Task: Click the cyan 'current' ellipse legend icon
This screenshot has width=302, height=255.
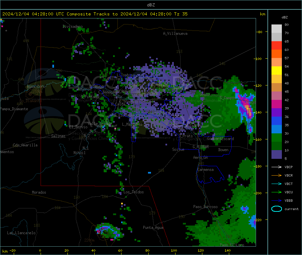Action: pyautogui.click(x=276, y=209)
